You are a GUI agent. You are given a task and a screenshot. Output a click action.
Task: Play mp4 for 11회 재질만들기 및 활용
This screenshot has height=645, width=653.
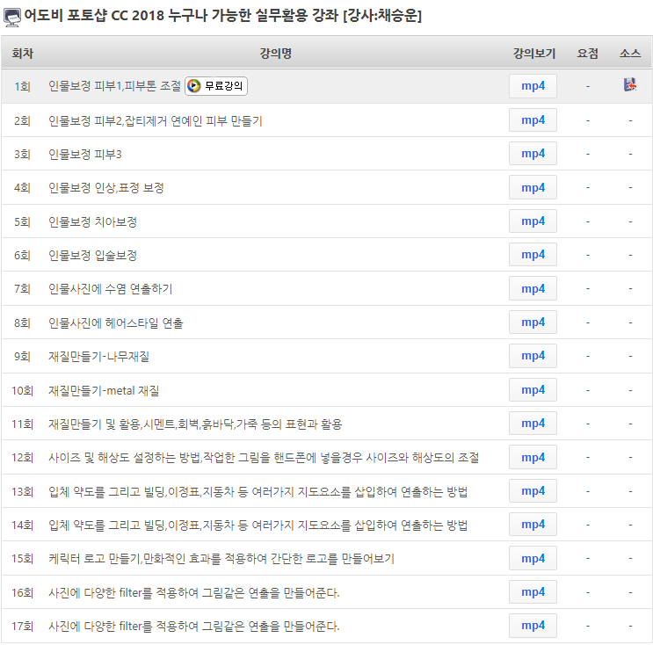pyautogui.click(x=533, y=423)
